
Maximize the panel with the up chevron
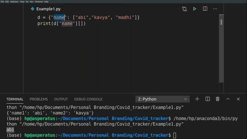click(x=228, y=99)
